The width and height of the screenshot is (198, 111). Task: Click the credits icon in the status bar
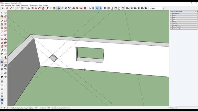(x=4, y=108)
